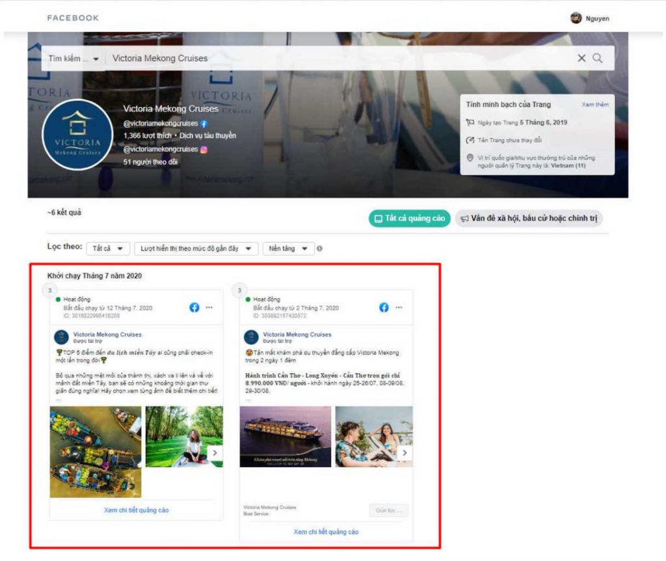
Task: Click the FACEBOOK logo in the header
Action: [x=73, y=18]
